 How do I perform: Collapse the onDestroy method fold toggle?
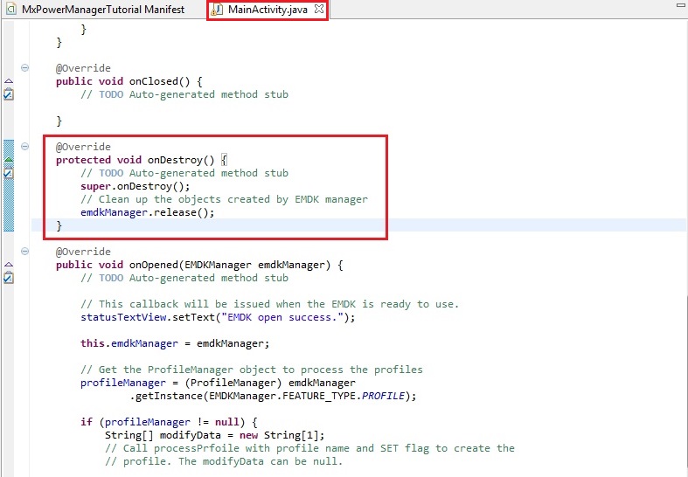24,147
